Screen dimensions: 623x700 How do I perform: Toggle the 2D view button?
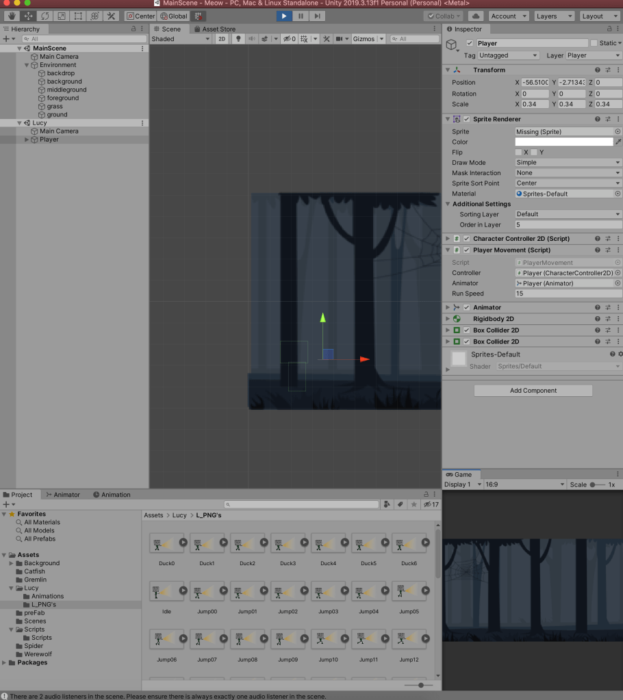click(222, 39)
